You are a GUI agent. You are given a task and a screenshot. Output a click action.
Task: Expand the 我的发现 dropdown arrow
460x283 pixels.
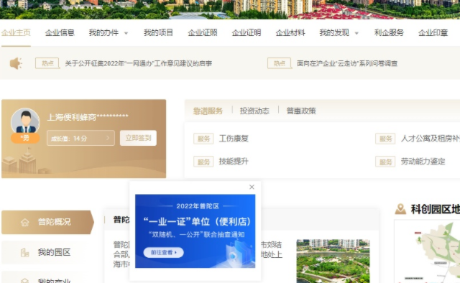(356, 34)
